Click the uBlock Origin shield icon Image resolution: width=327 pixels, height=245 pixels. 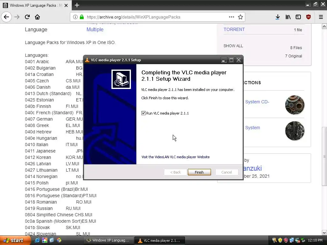pos(308,17)
